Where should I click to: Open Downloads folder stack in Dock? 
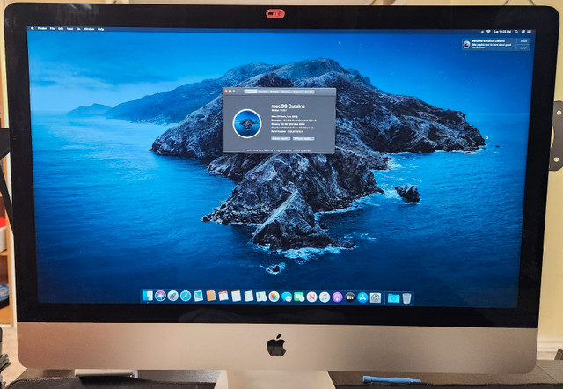[x=393, y=297]
